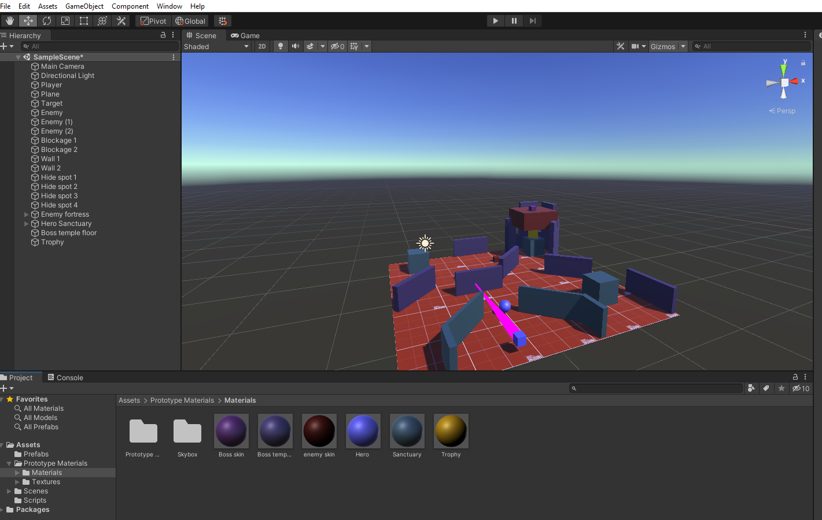Image resolution: width=822 pixels, height=520 pixels.
Task: Click the green Y axis cone on gizmo
Action: click(784, 69)
